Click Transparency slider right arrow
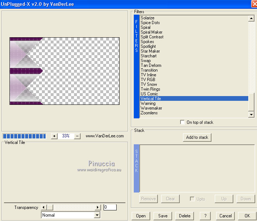 pos(98,207)
